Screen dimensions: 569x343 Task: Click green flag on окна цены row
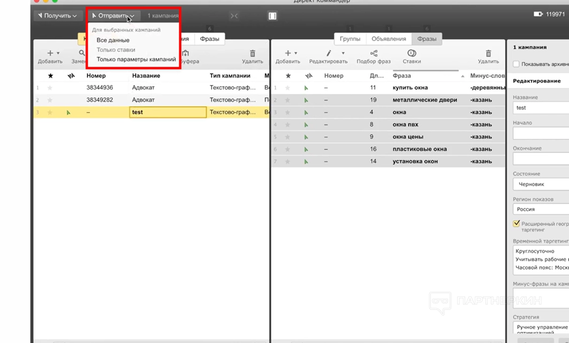coord(306,137)
